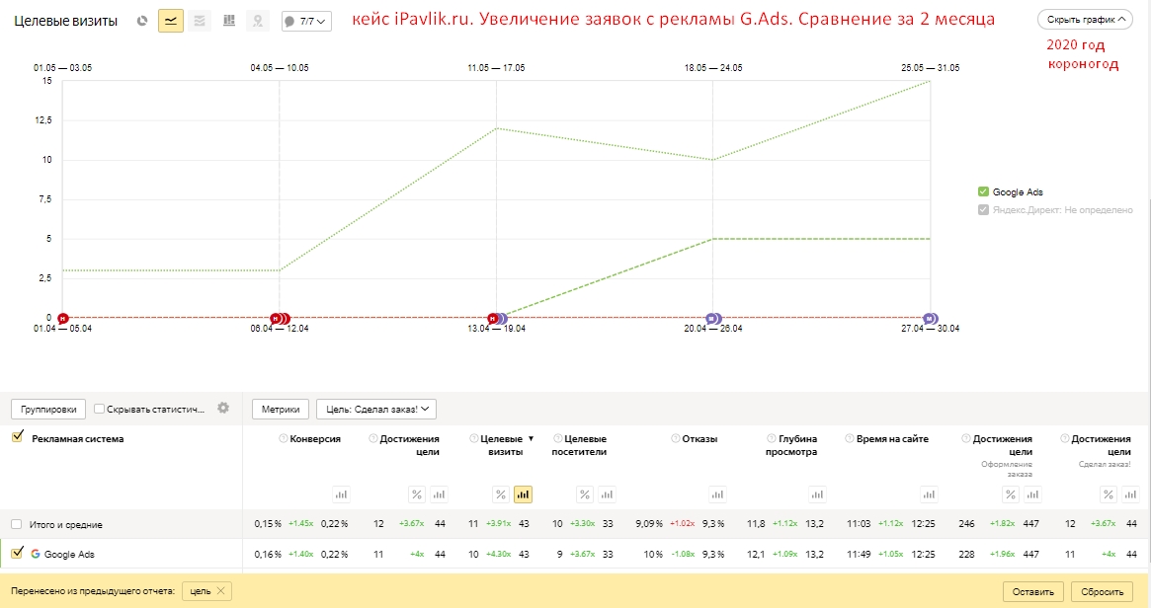Click the Сбросить button

(x=1102, y=591)
